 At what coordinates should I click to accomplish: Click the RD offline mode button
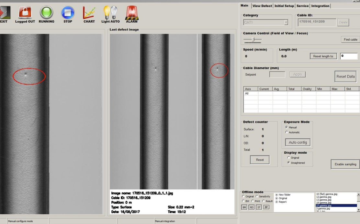click(x=252, y=207)
